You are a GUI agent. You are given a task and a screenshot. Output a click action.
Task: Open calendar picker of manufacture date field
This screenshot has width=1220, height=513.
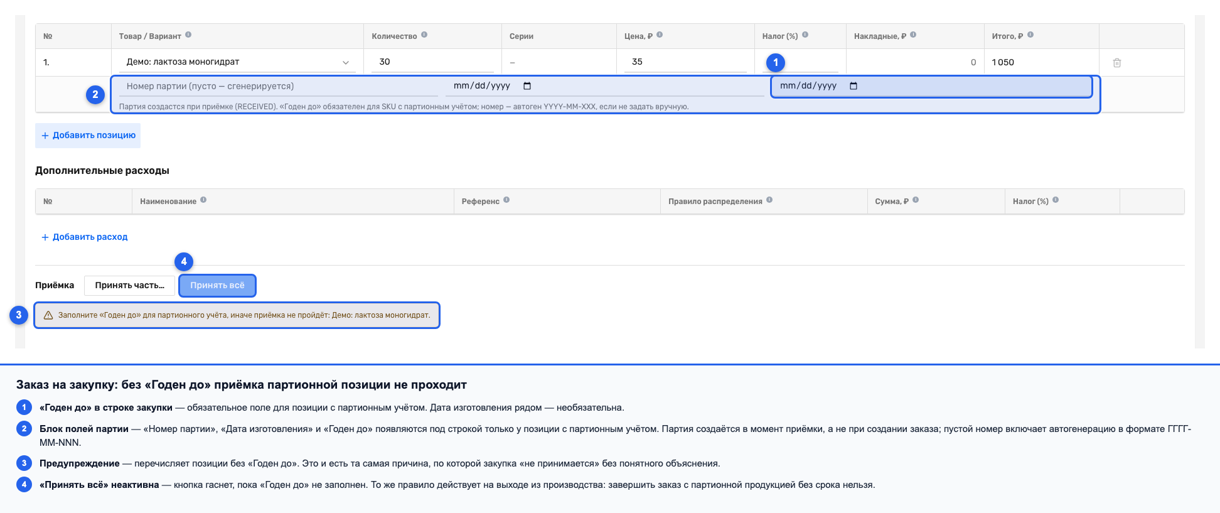click(x=527, y=86)
